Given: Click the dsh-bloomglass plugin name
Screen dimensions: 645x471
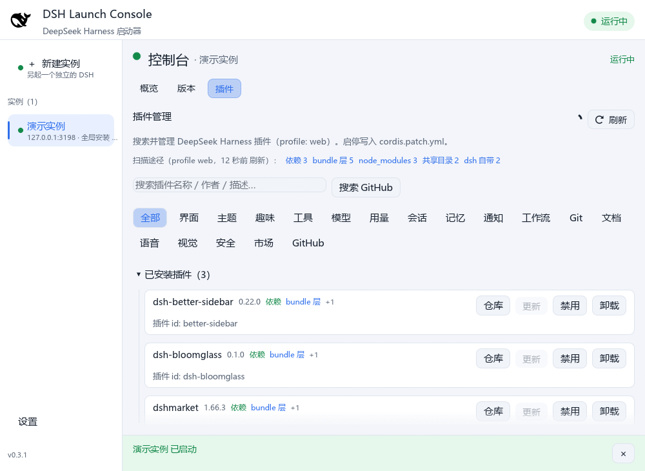Looking at the screenshot, I should point(187,355).
